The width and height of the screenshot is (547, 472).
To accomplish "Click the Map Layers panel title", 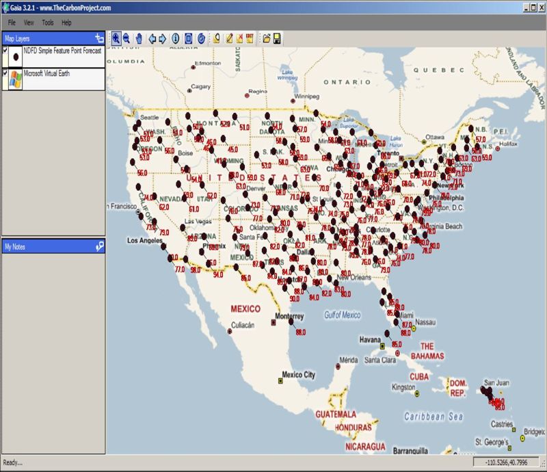I will tap(17, 38).
